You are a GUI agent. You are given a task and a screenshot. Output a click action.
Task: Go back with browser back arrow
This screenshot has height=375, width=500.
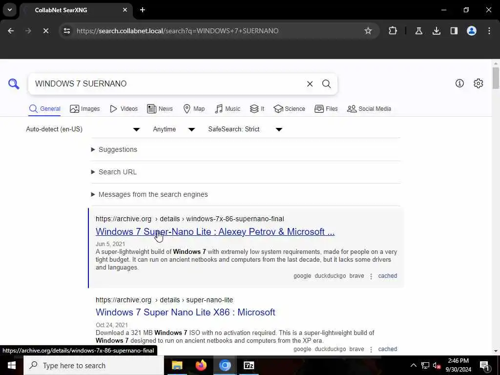11,31
